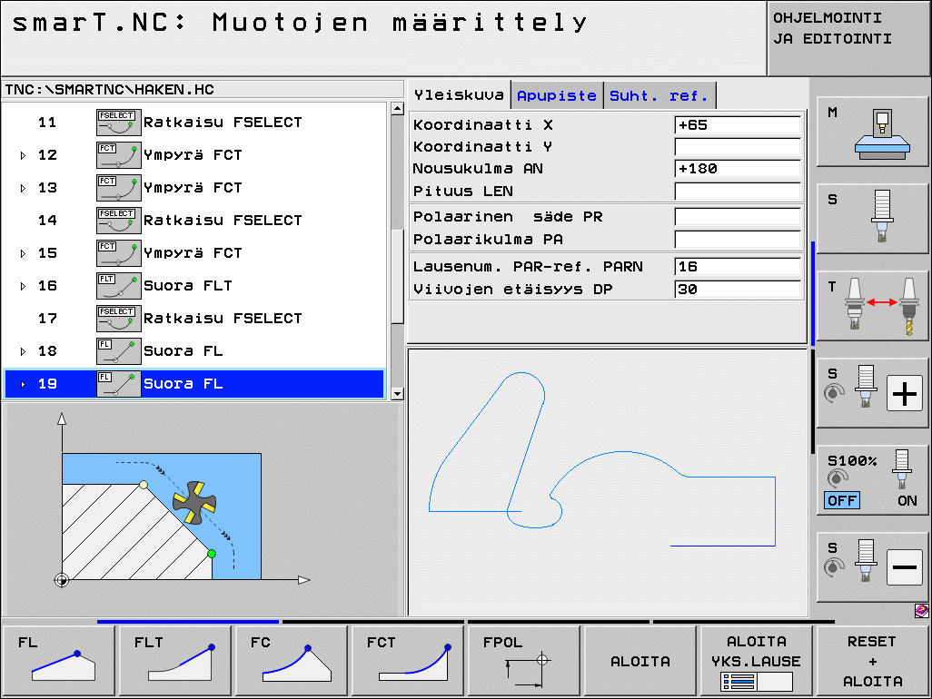Viewport: 932px width, 699px height.
Task: Click FL icon in highlighted row 19
Action: point(119,384)
